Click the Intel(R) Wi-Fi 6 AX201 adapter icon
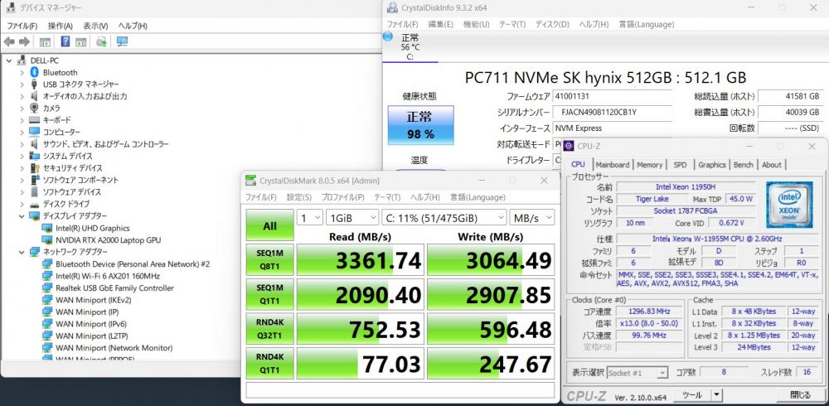The image size is (829, 406). coord(47,276)
